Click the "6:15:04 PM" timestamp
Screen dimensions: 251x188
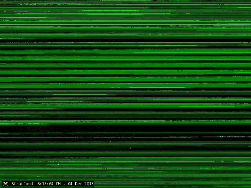click(49, 184)
